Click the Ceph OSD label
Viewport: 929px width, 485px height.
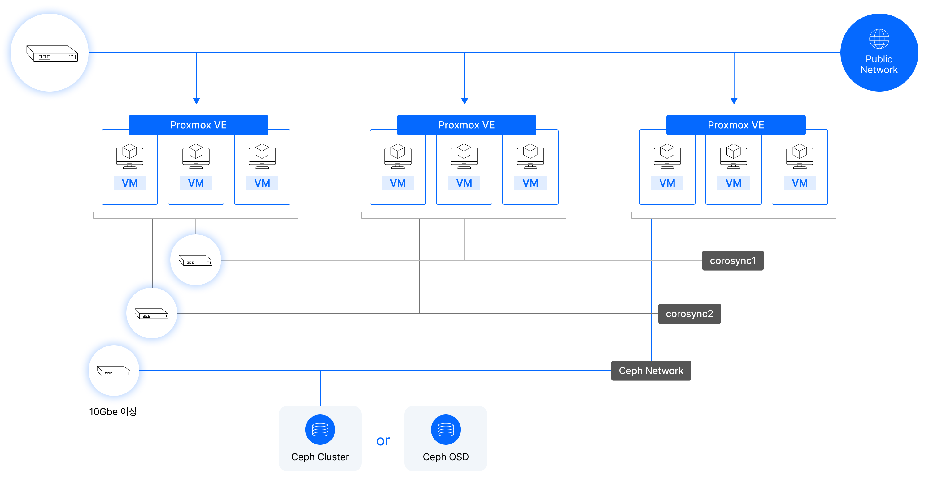click(446, 457)
